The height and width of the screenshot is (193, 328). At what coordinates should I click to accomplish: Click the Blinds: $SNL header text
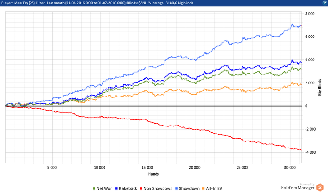137,3
